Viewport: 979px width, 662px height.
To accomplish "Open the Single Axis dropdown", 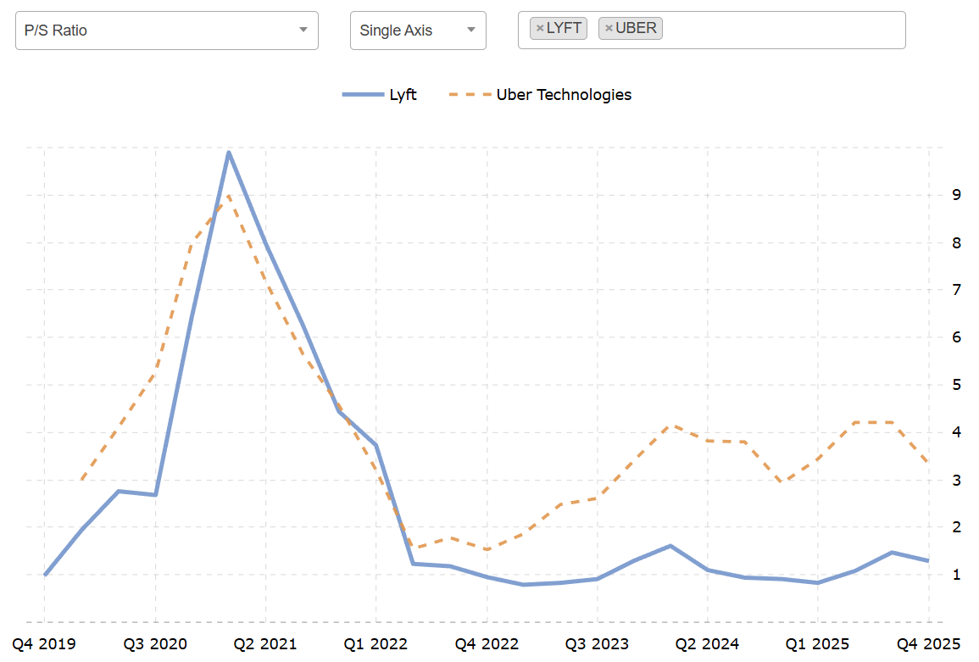I will coord(418,30).
